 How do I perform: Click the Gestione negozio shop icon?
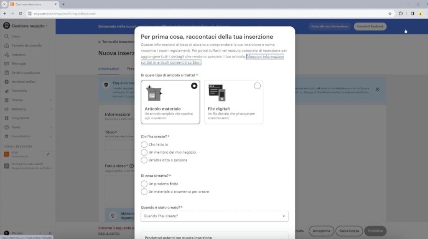tap(7, 26)
